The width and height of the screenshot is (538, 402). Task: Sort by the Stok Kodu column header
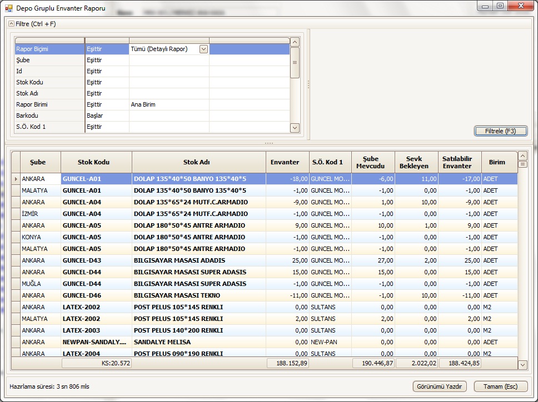(96, 163)
